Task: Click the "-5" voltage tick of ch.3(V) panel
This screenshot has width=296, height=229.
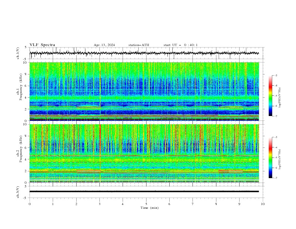Action: (25, 198)
